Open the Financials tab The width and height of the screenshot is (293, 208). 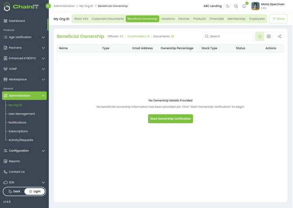[x=216, y=19]
